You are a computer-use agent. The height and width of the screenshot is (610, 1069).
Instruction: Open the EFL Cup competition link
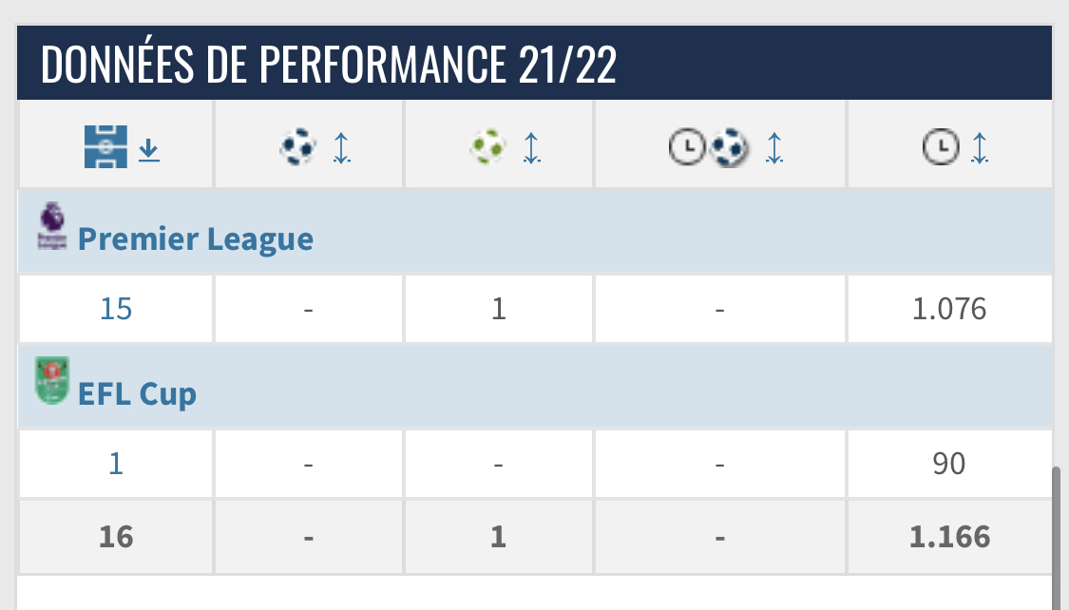pos(137,393)
